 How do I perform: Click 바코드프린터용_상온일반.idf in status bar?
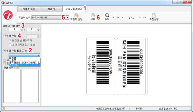pos(110,109)
